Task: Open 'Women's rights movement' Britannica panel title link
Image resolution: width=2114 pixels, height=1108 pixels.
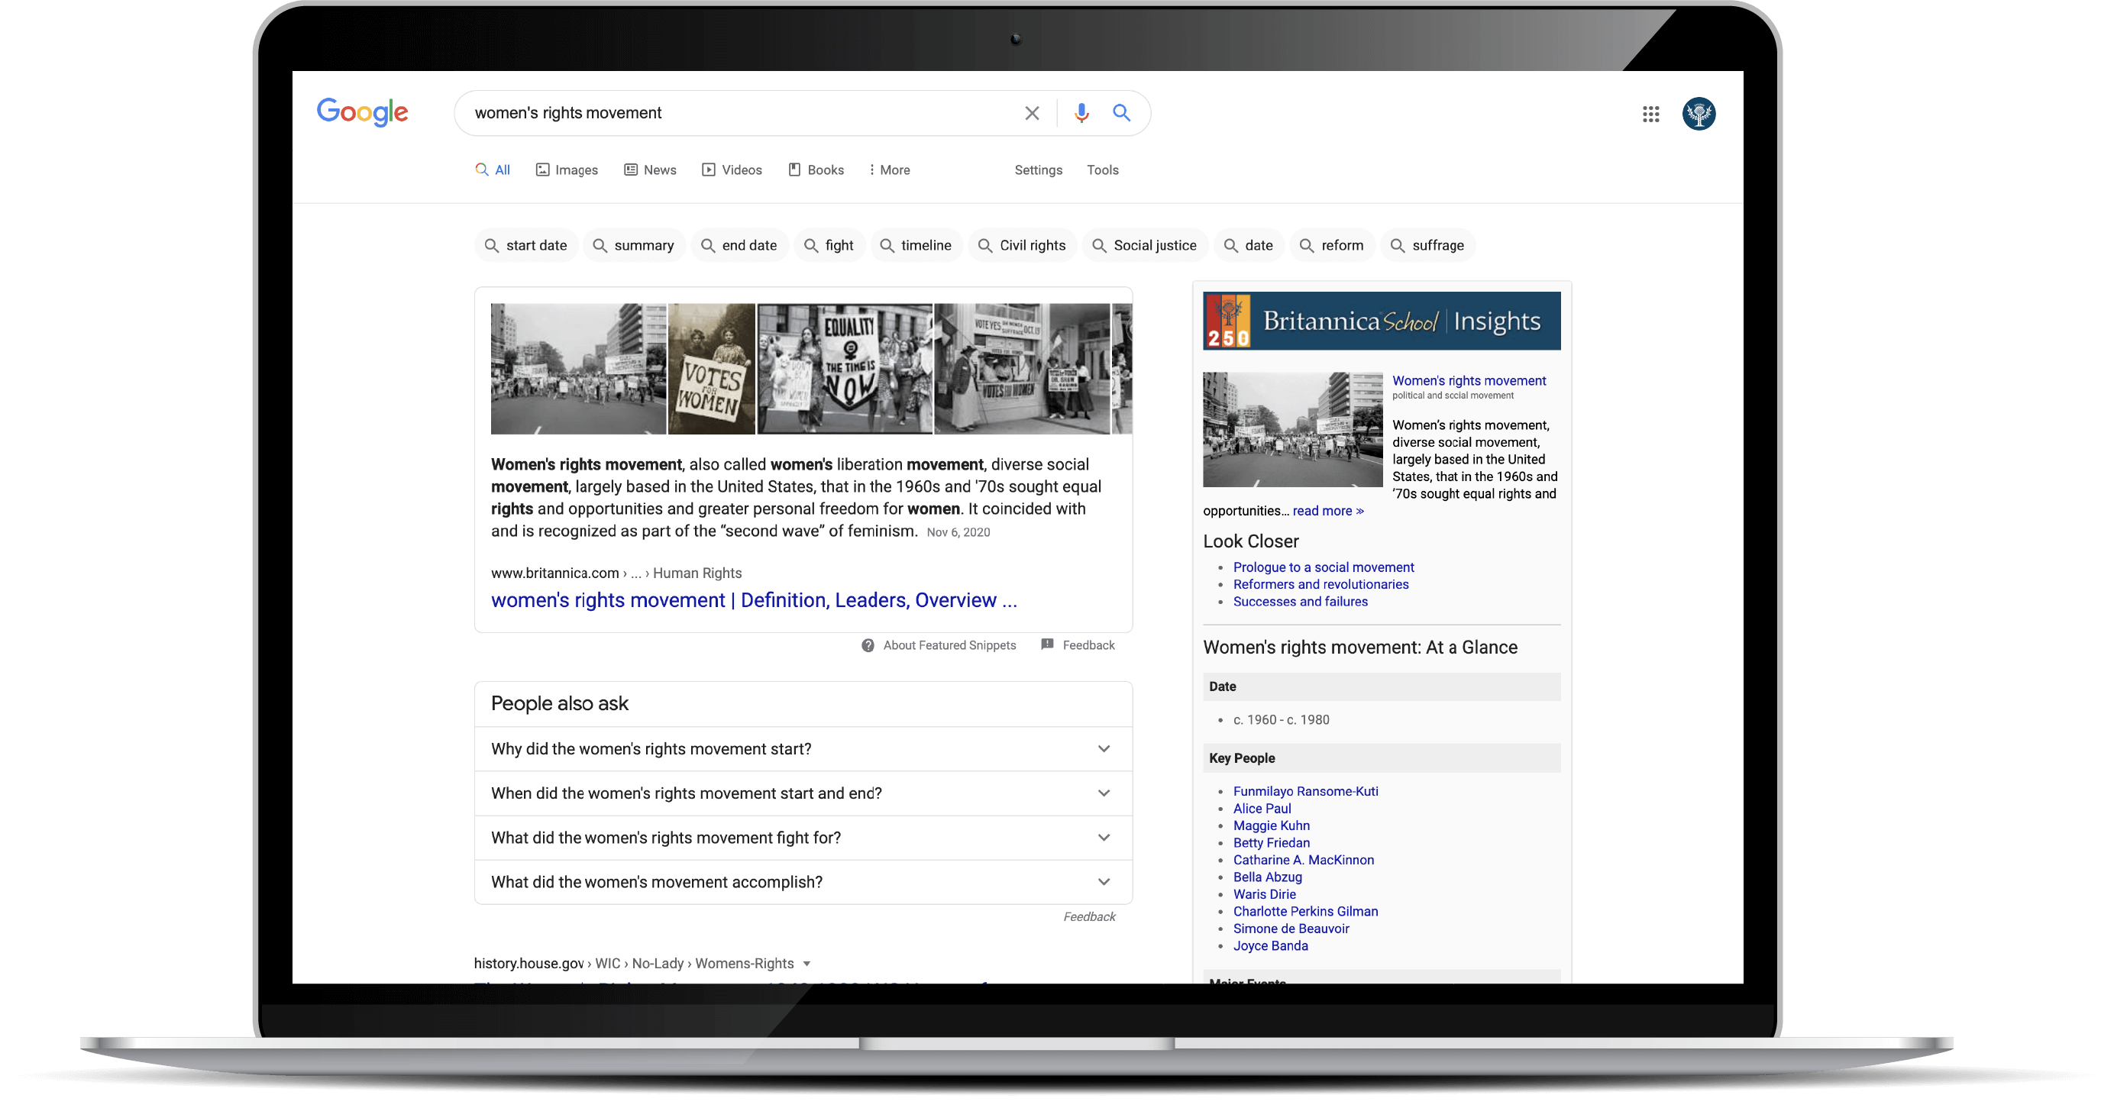Action: pyautogui.click(x=1468, y=381)
